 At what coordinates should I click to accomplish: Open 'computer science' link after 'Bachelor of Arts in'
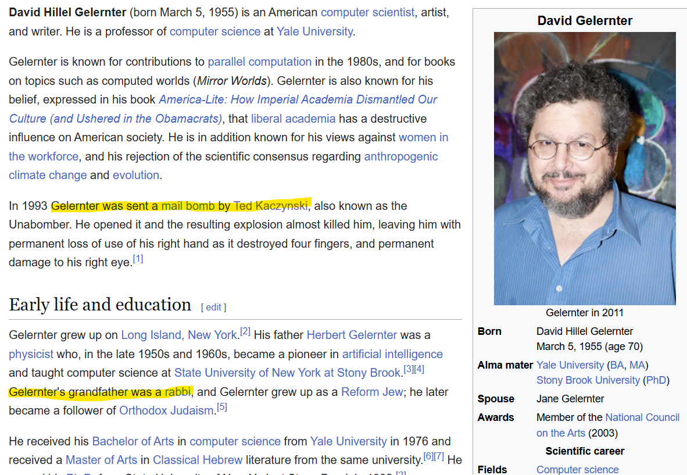click(x=235, y=441)
